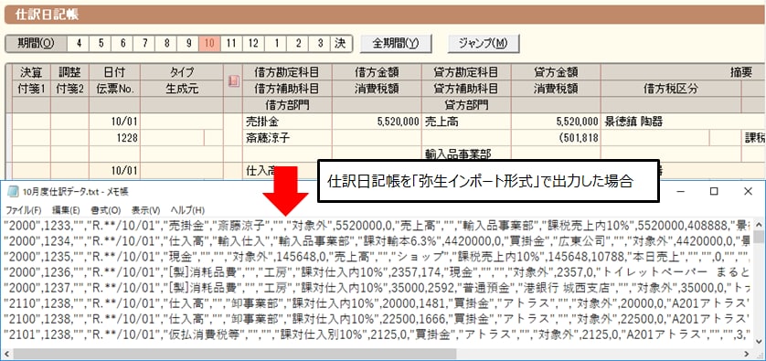Click the 借方金額 column header
Viewport: 766px width, 361px height.
pos(377,73)
